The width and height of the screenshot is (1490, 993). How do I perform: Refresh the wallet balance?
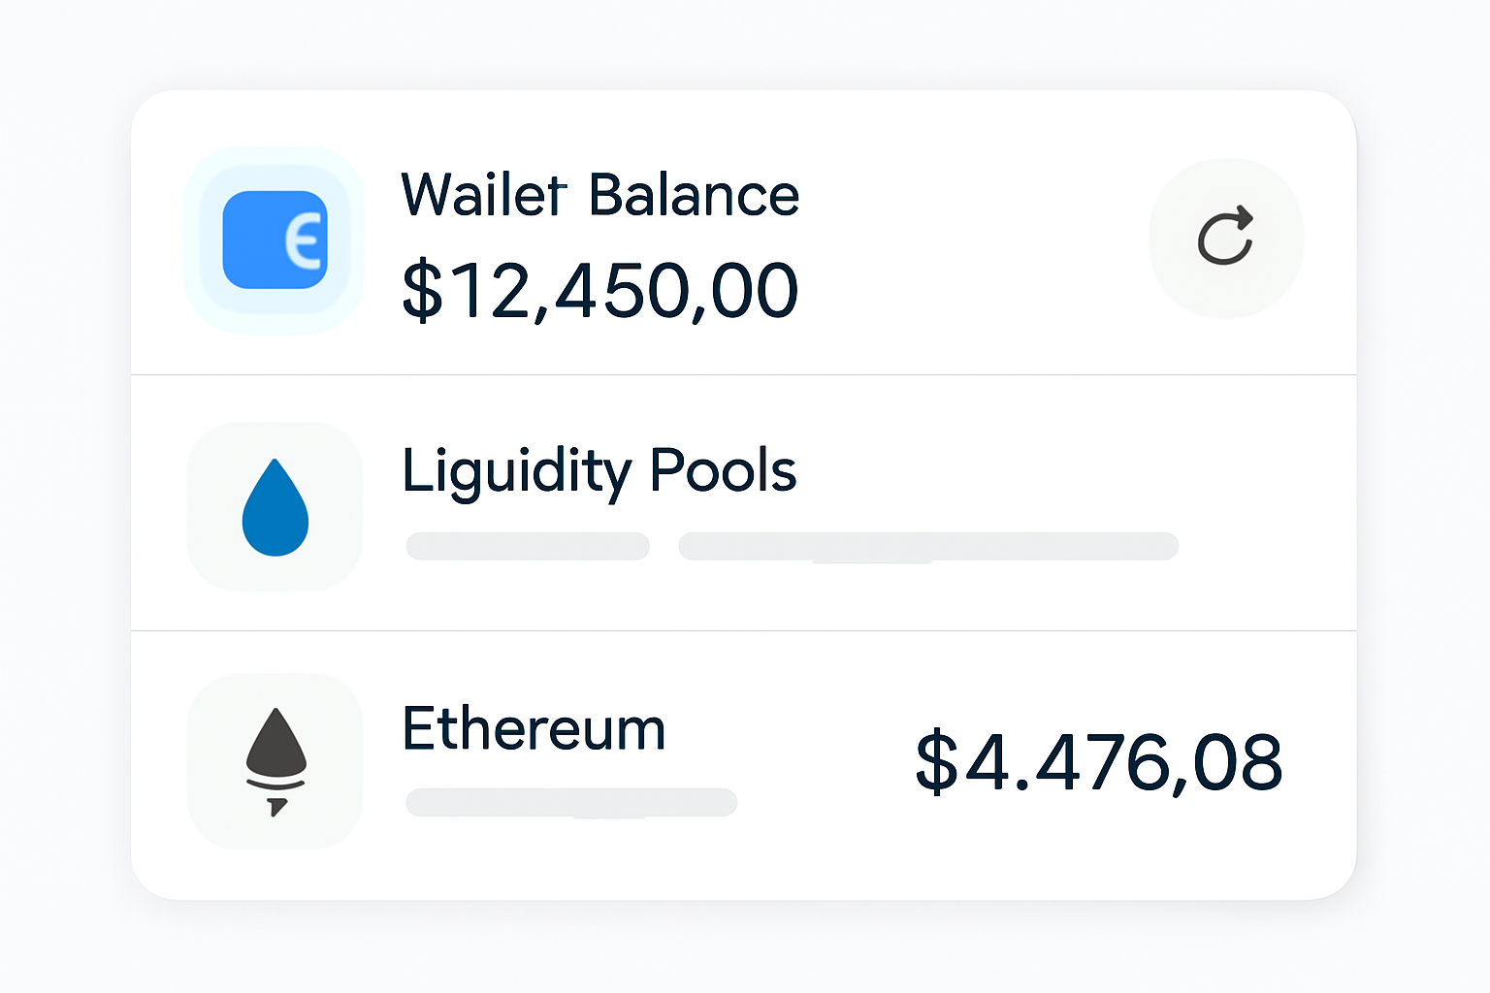tap(1225, 238)
